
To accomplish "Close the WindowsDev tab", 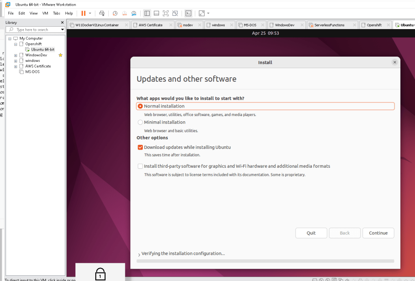I will coord(302,25).
